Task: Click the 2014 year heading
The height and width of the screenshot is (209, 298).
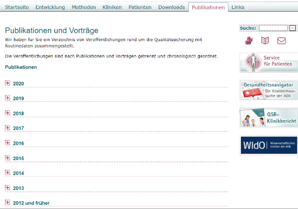Action: point(19,173)
